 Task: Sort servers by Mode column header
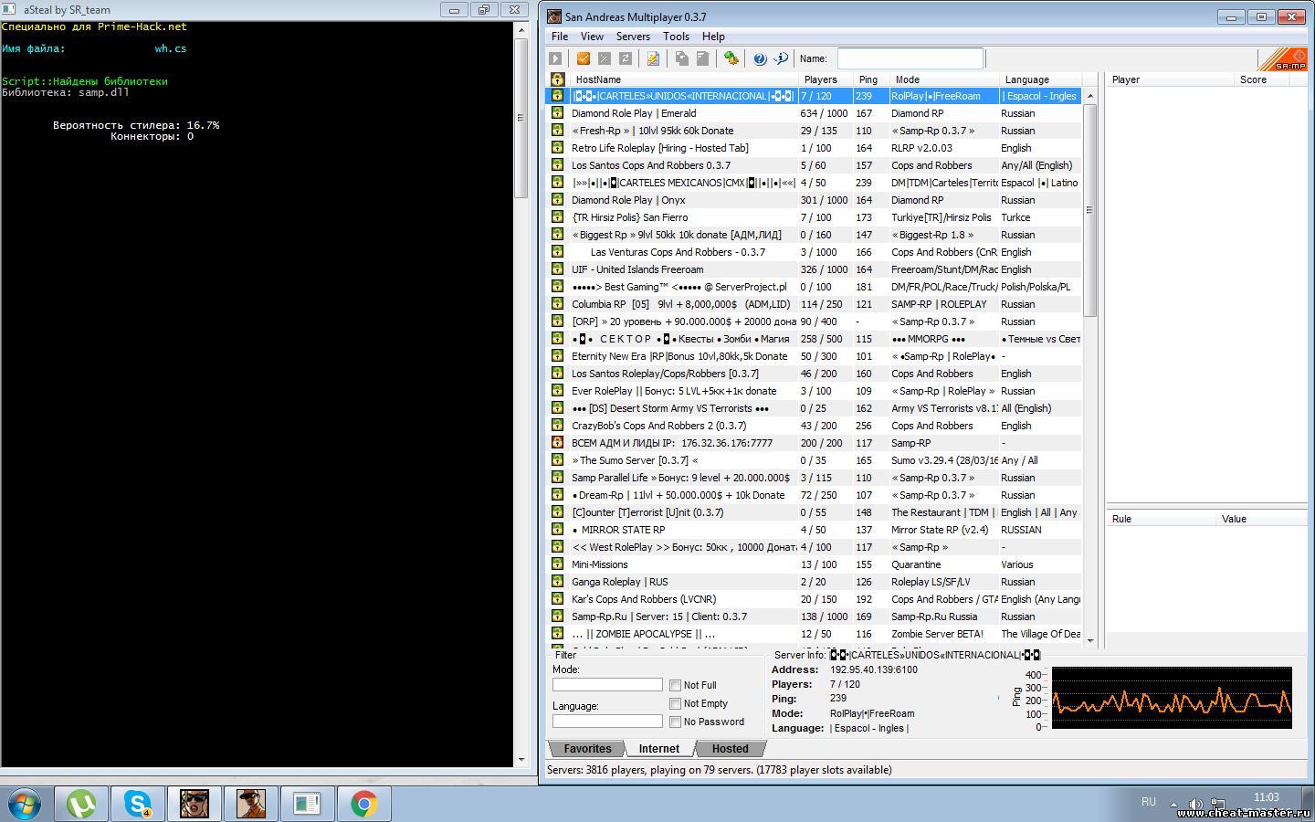944,79
